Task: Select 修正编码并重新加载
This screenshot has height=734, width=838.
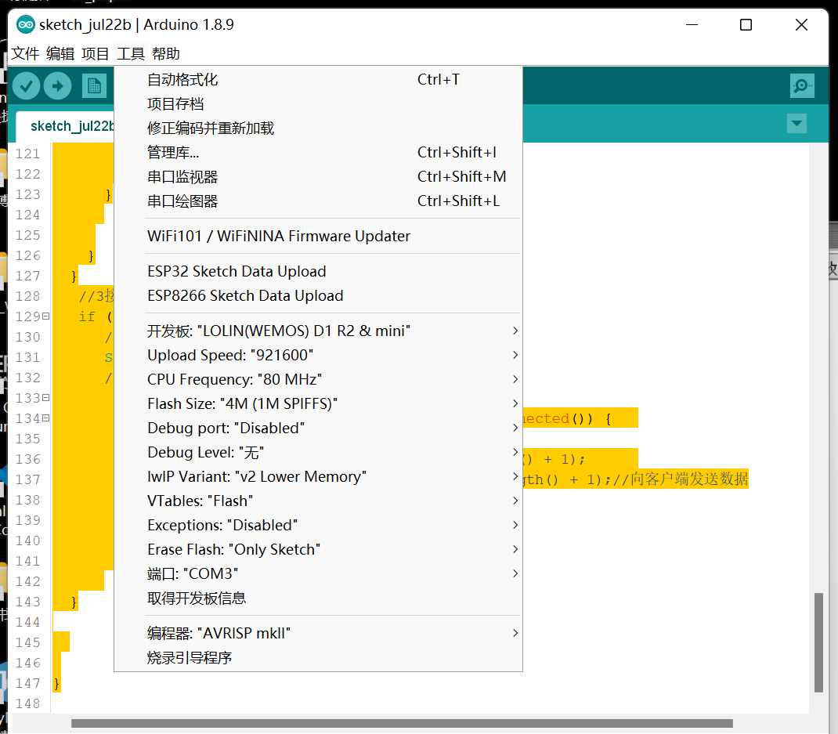Action: (319, 128)
